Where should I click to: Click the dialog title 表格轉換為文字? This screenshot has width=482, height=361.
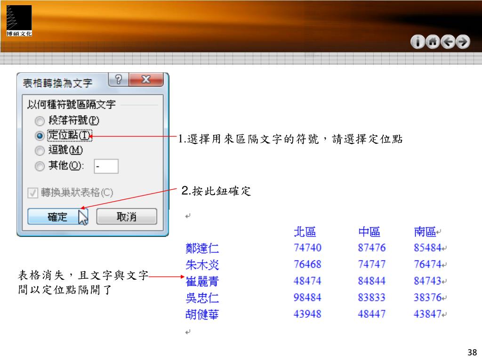point(57,83)
